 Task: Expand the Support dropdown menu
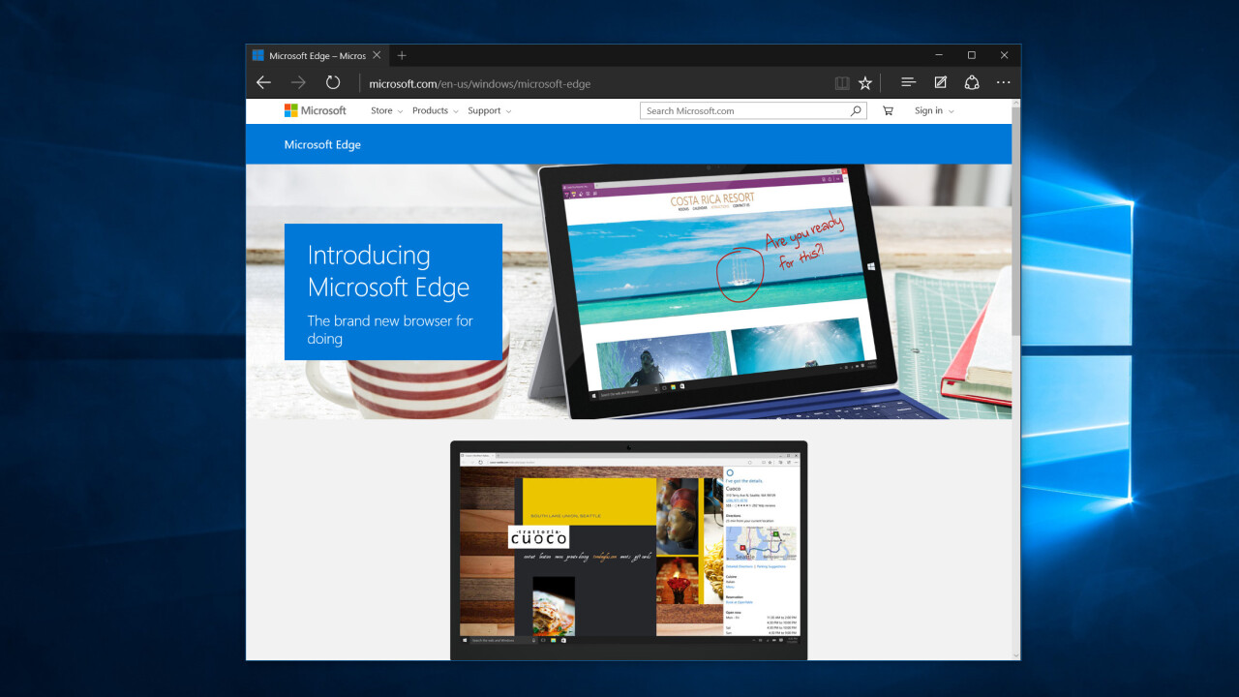coord(489,111)
